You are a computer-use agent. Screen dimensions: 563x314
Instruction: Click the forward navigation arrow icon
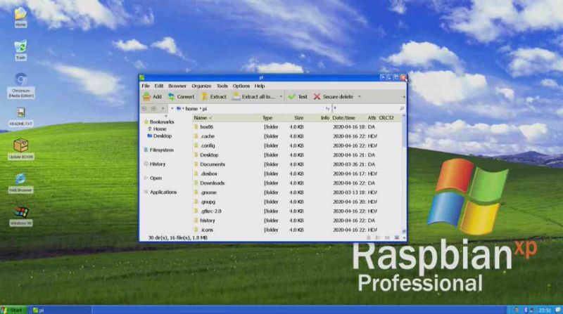[x=153, y=109]
